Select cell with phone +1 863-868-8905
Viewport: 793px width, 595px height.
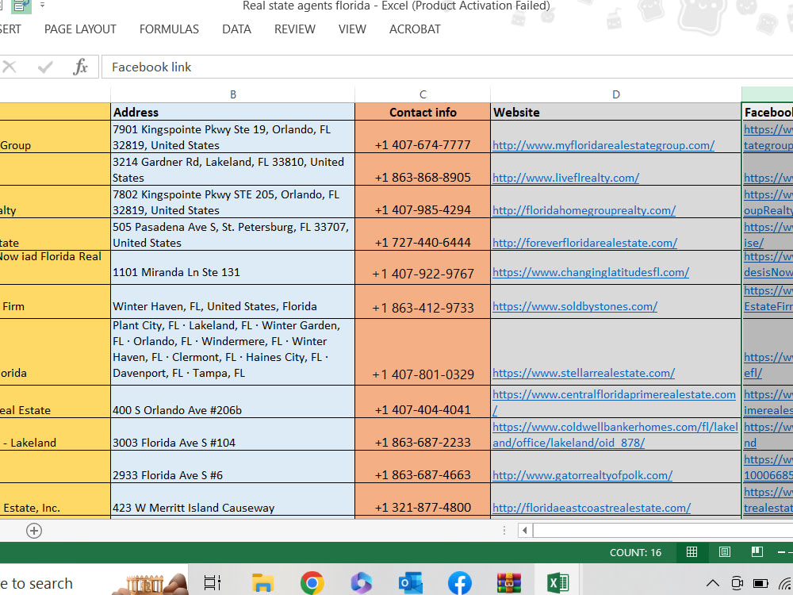click(x=423, y=169)
